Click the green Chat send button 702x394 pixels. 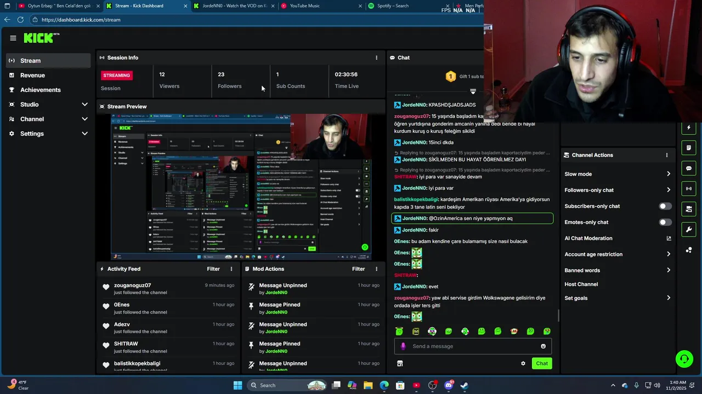pos(542,363)
